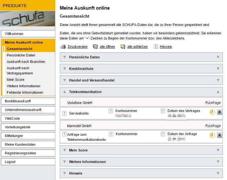The width and height of the screenshot is (227, 180).
Task: Open help icon next to Servicekonto
Action: pyautogui.click(x=64, y=114)
